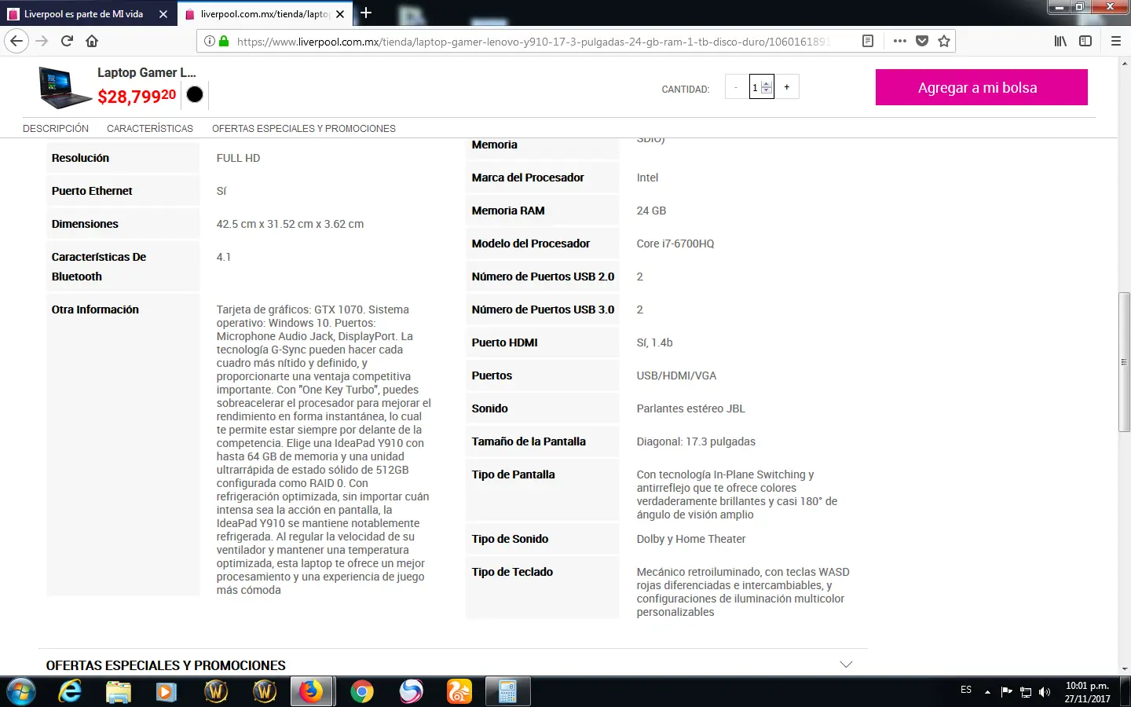The height and width of the screenshot is (707, 1131).
Task: Click the 'Otra Información' label
Action: (95, 310)
